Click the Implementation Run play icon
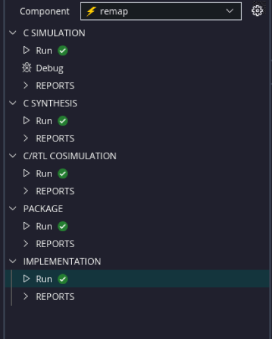The image size is (272, 339). tap(26, 279)
